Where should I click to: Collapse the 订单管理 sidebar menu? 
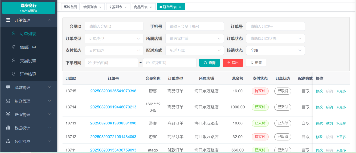coord(50,20)
